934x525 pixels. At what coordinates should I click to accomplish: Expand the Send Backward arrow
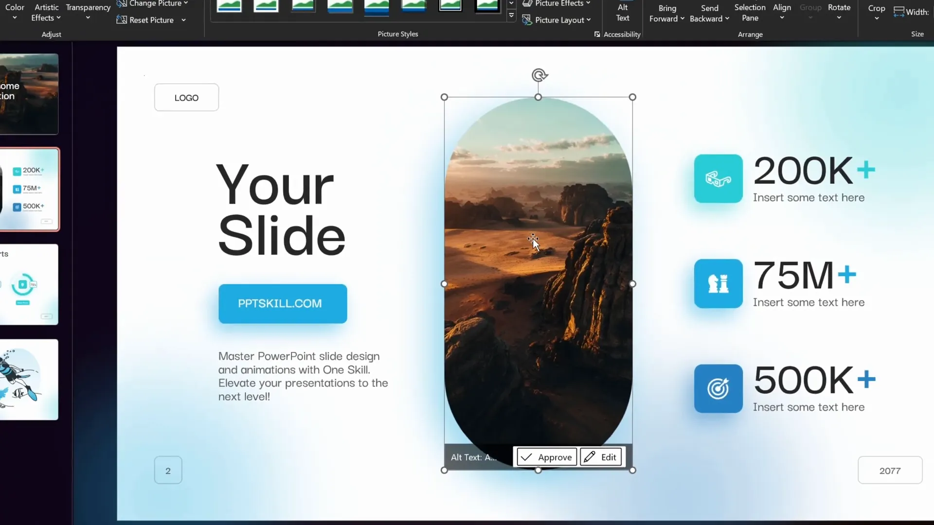pos(727,18)
